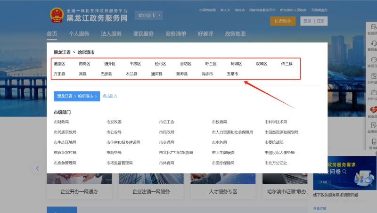
Task: Open the 市卫生健康委 department
Action: (223, 152)
